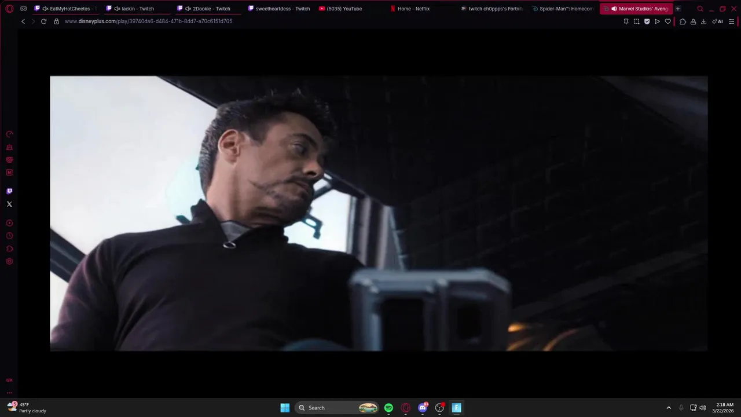The height and width of the screenshot is (417, 741).
Task: Open X (Twitter) panel in sidebar
Action: point(9,204)
